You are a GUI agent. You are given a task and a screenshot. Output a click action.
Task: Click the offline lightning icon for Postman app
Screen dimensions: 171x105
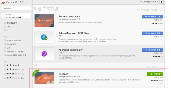pyautogui.click(x=161, y=84)
